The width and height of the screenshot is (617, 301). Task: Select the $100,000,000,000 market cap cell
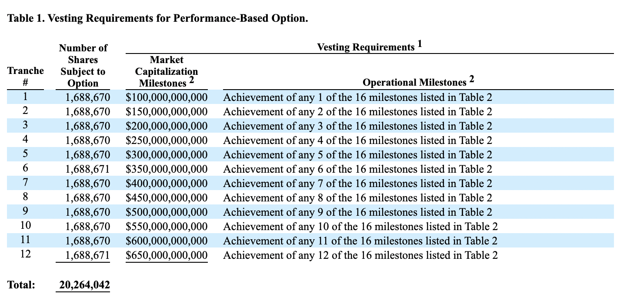pos(167,97)
